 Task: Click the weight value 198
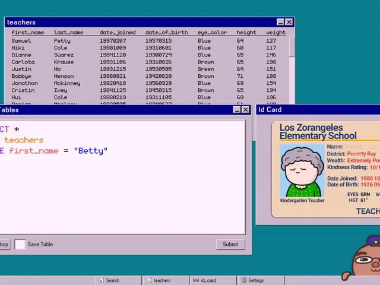click(271, 62)
